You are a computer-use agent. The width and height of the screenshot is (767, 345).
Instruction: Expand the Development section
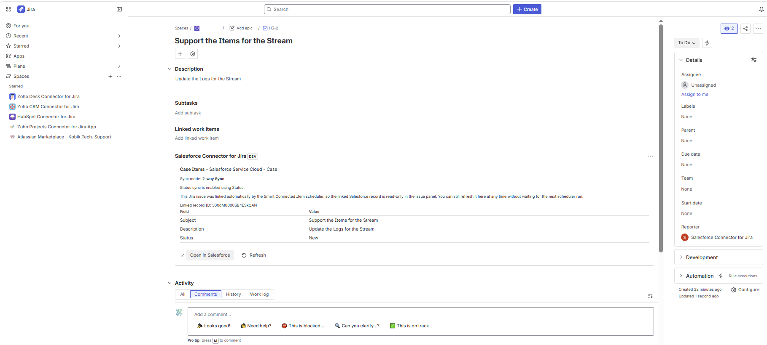click(x=702, y=257)
